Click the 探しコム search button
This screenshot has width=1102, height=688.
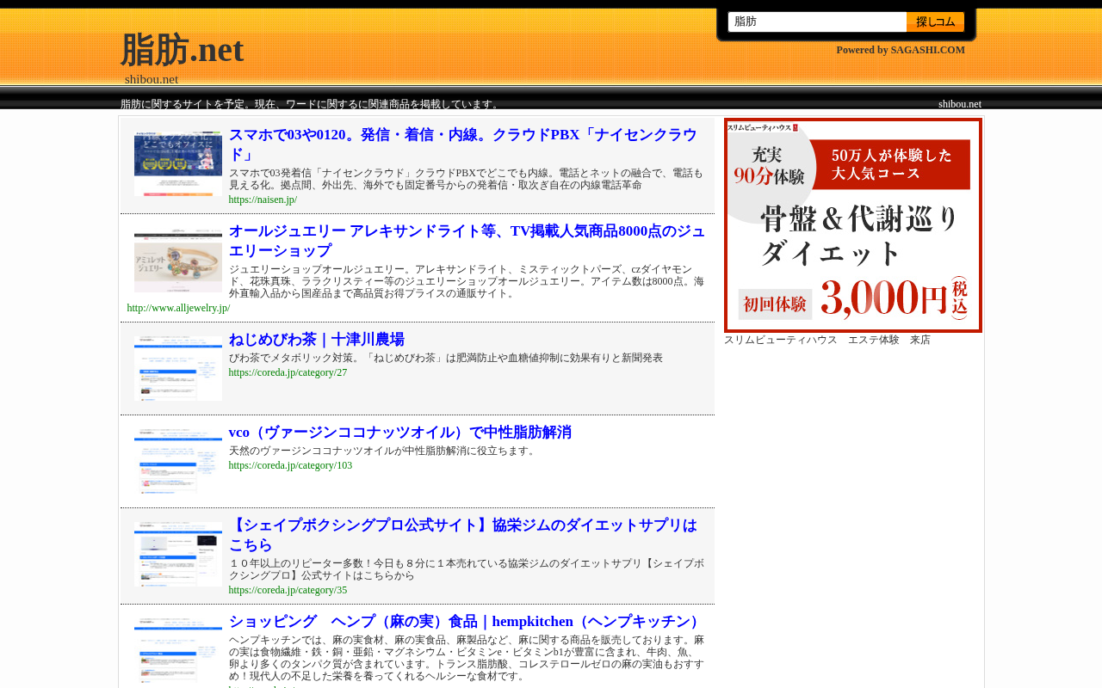[935, 21]
